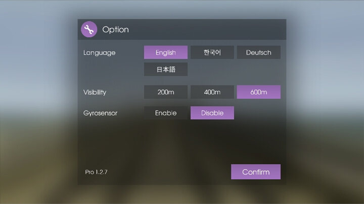Select English language option

point(166,52)
